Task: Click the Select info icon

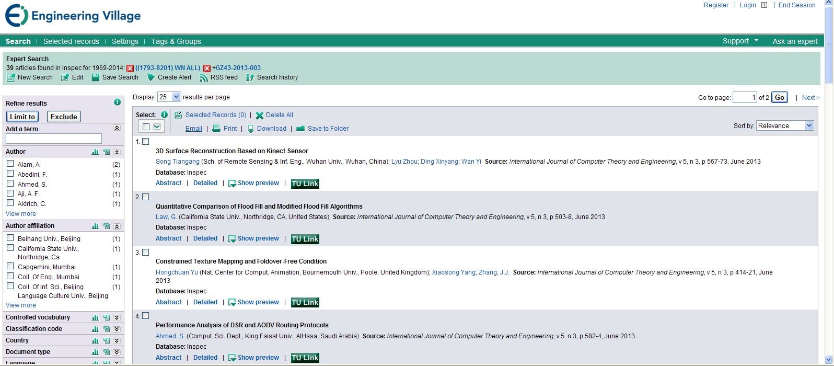Action: coord(164,115)
